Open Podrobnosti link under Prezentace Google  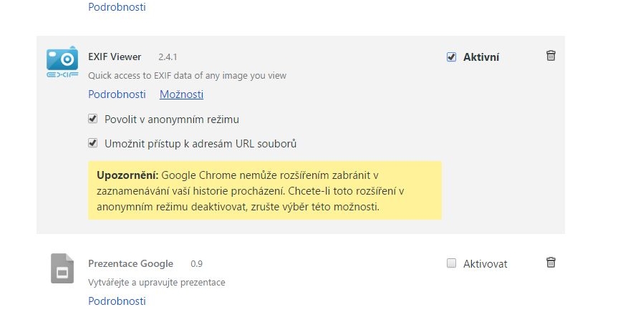pyautogui.click(x=117, y=301)
